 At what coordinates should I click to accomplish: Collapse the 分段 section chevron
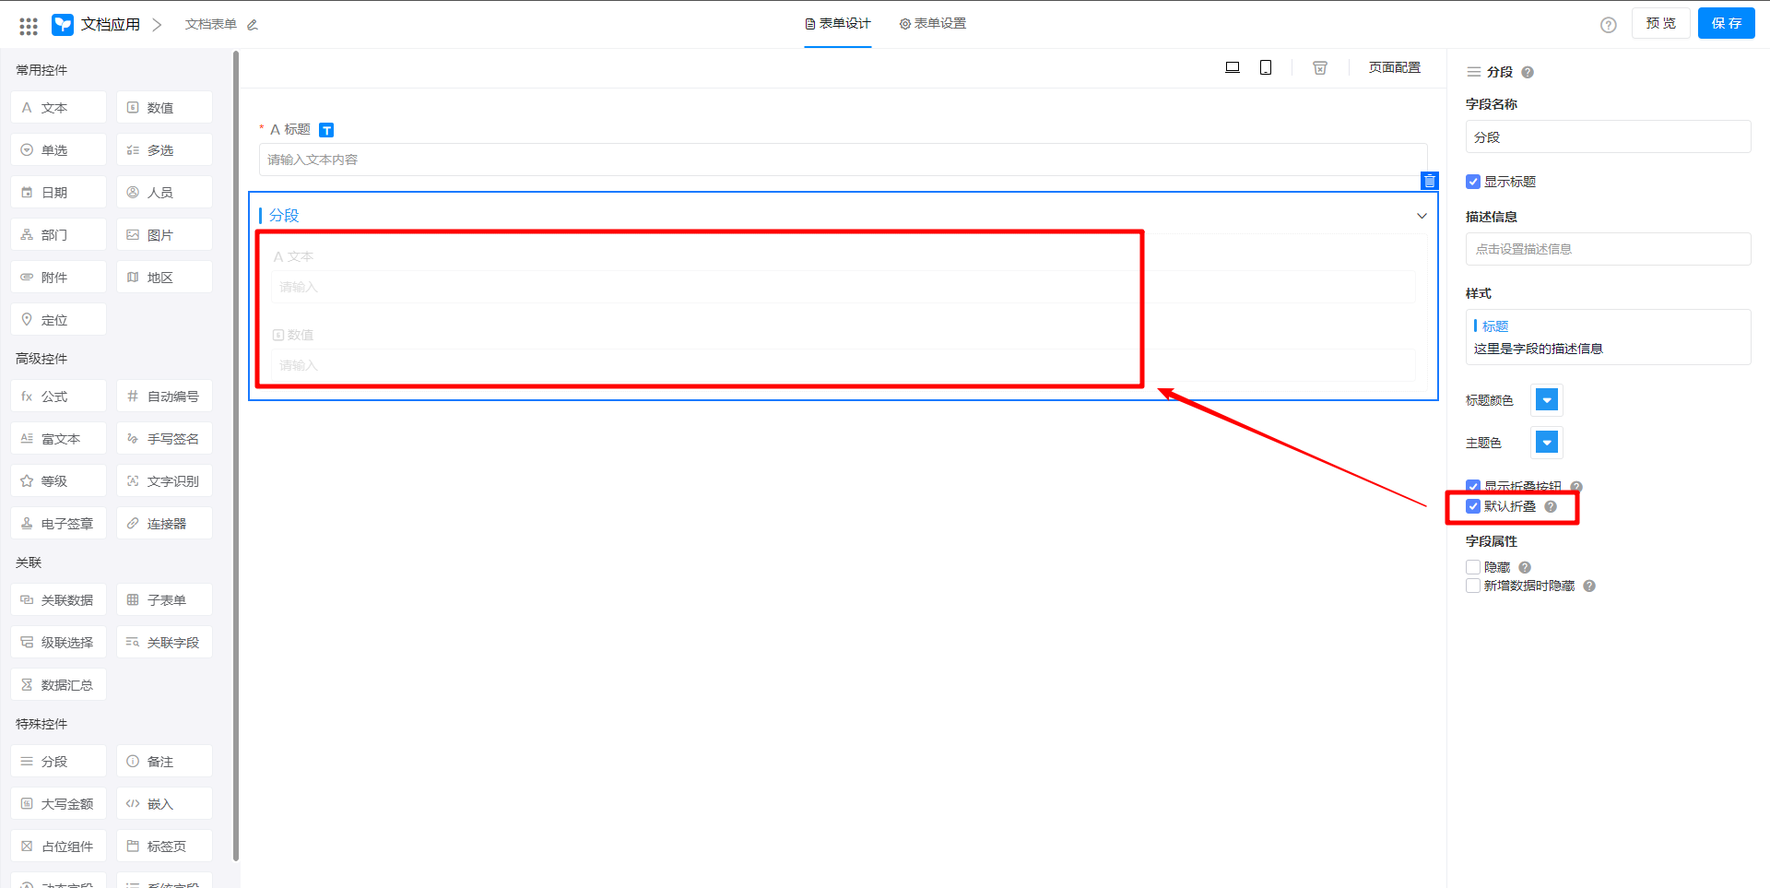click(1422, 216)
